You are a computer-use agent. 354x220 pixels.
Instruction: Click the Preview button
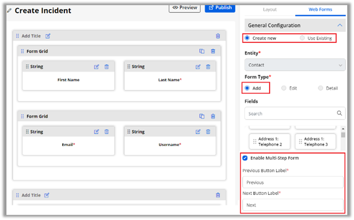coord(185,8)
